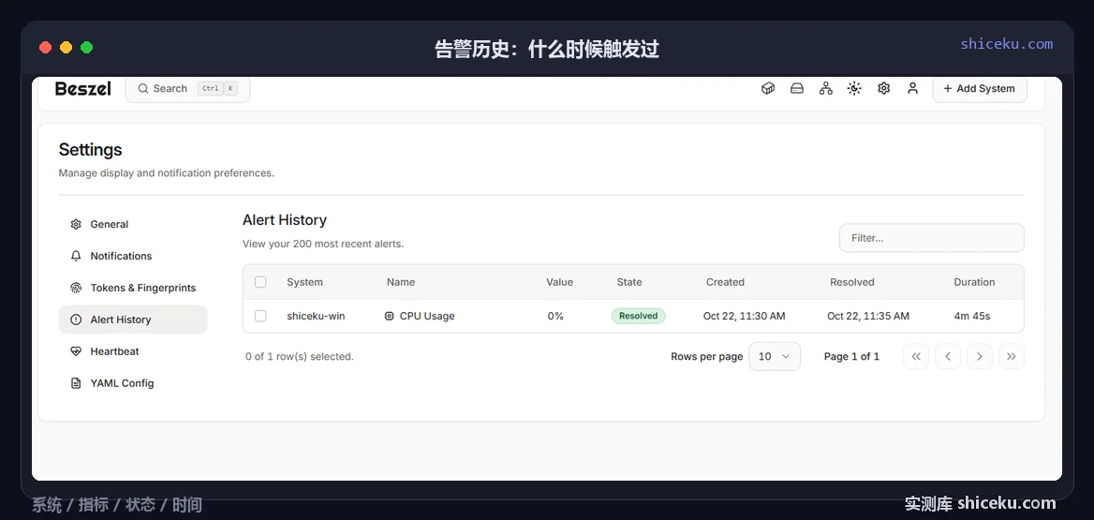Open the network systems icon in header
The image size is (1094, 520).
(x=826, y=89)
